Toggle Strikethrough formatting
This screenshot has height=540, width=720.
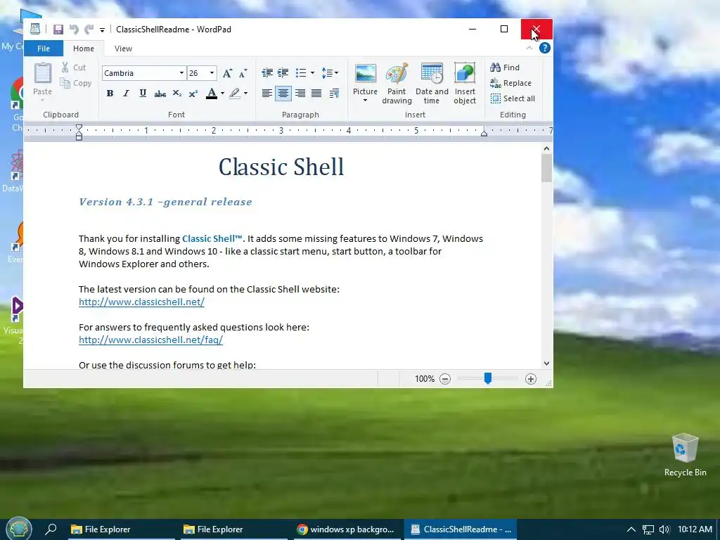click(x=160, y=94)
